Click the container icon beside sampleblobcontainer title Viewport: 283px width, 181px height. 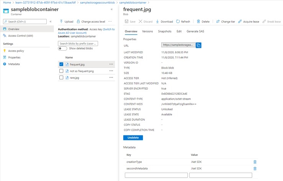(6, 11)
